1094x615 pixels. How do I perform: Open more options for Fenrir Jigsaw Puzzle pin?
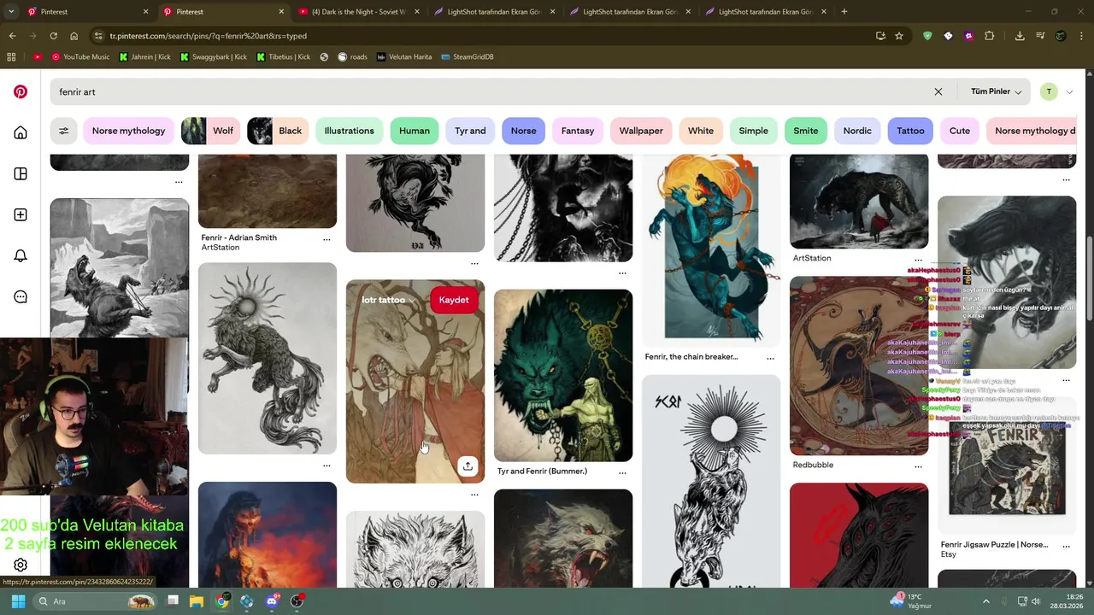tap(1066, 546)
